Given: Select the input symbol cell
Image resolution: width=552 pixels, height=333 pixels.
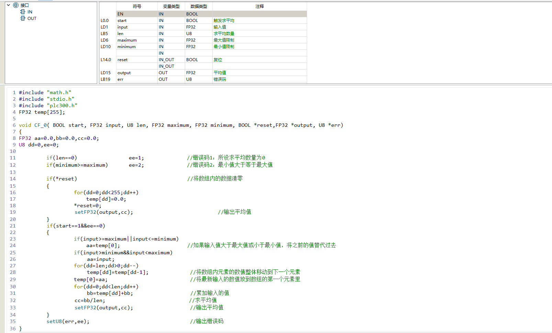Looking at the screenshot, I should point(137,27).
